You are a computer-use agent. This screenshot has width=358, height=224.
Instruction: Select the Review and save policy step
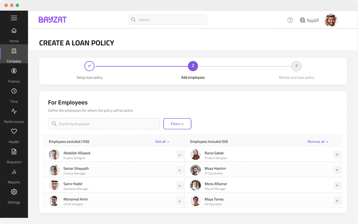click(x=296, y=66)
